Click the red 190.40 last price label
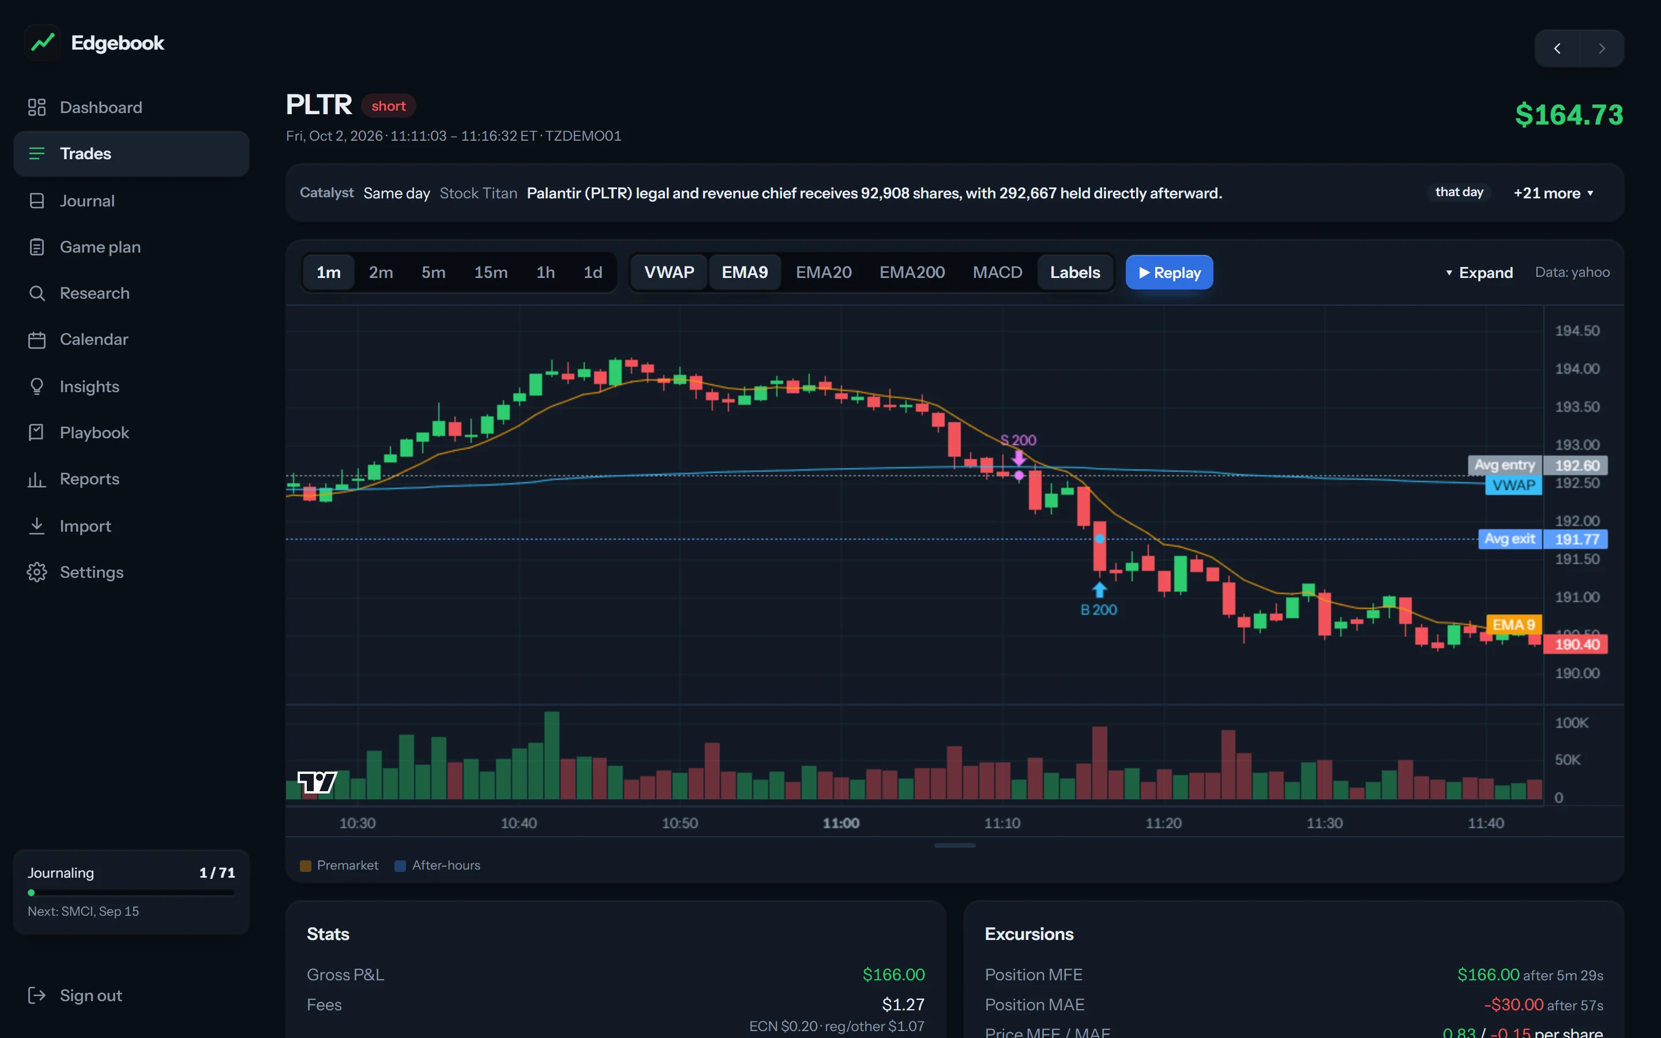This screenshot has height=1038, width=1661. point(1576,644)
